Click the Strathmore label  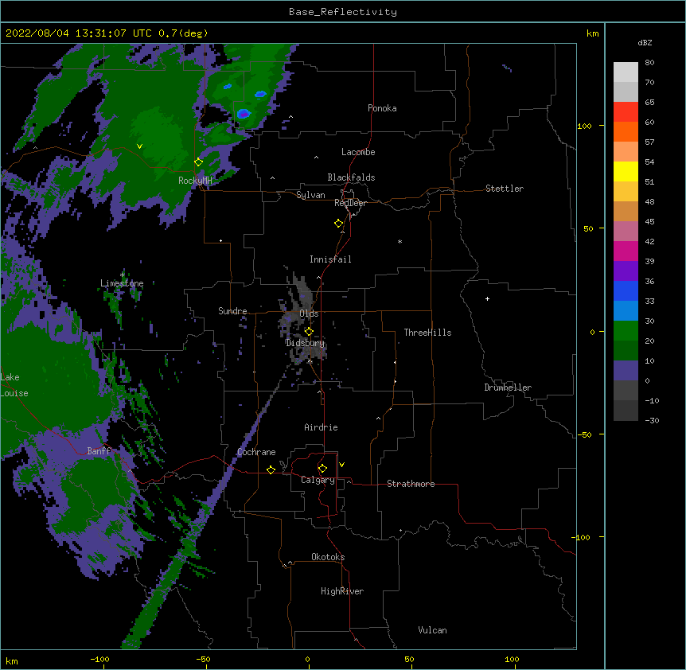(411, 484)
